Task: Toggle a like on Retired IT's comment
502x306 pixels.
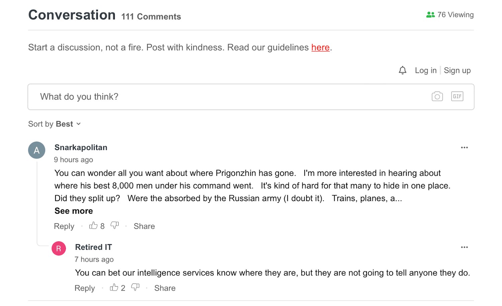Action: click(x=114, y=287)
